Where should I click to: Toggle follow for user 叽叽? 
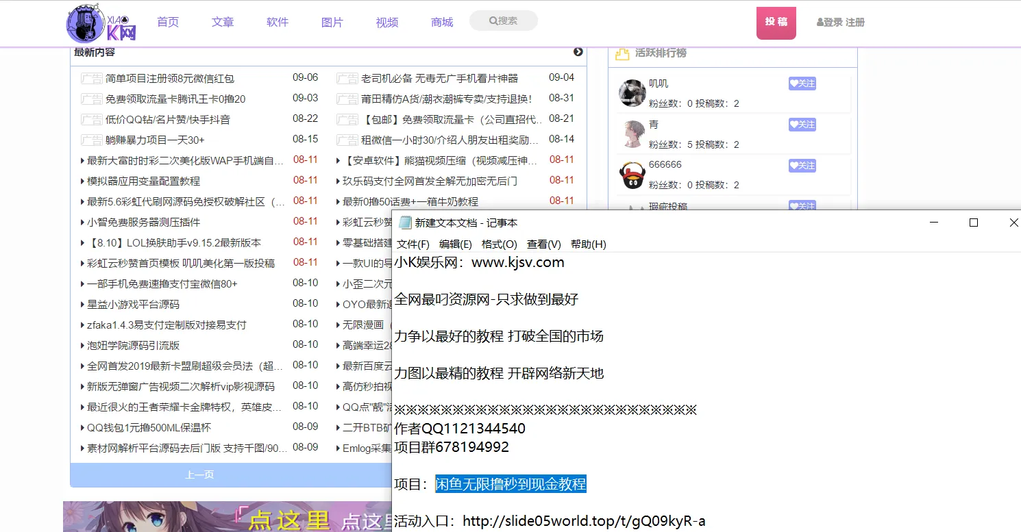point(802,83)
